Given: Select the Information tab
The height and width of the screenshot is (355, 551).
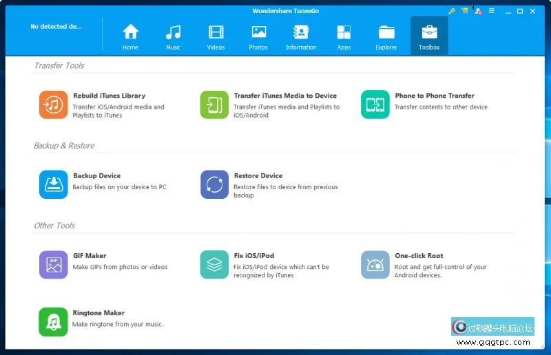Looking at the screenshot, I should [x=301, y=36].
